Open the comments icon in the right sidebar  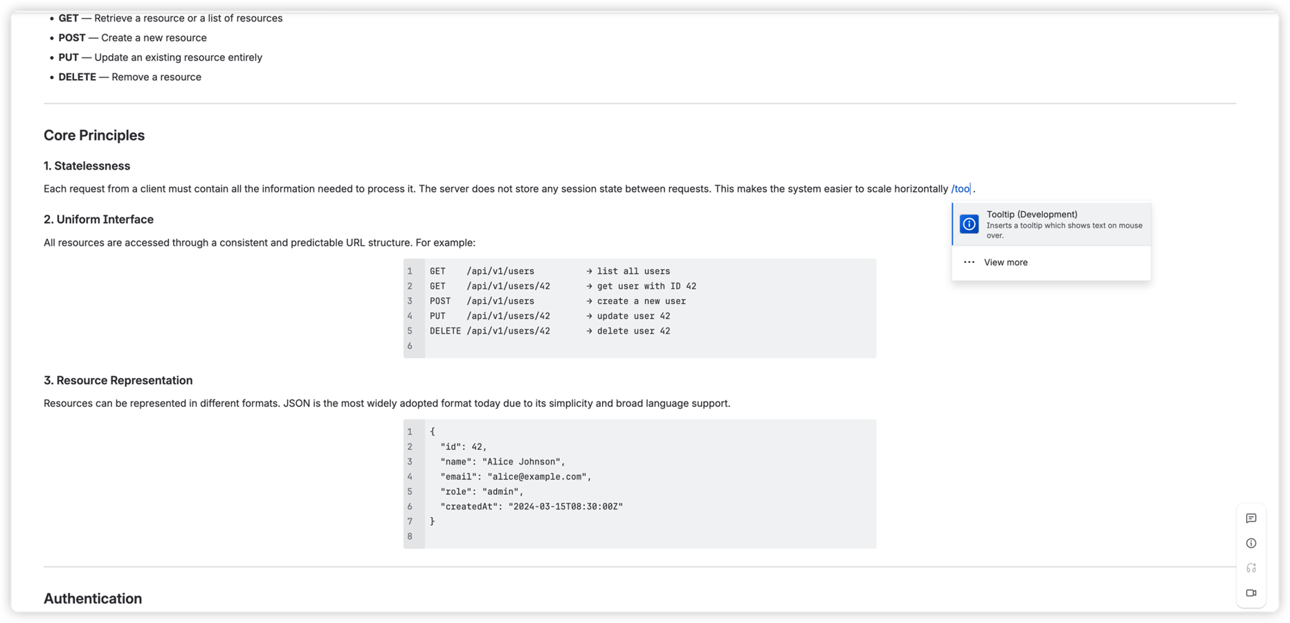(x=1251, y=518)
